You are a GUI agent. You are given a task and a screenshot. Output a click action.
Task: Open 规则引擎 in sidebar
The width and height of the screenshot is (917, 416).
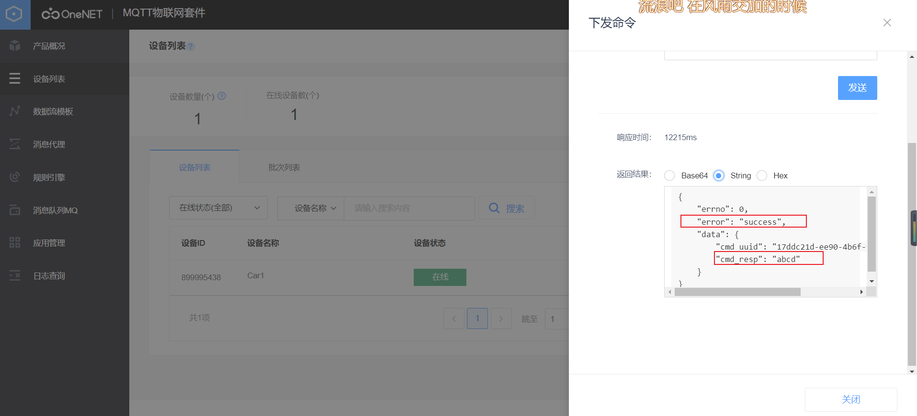65,177
